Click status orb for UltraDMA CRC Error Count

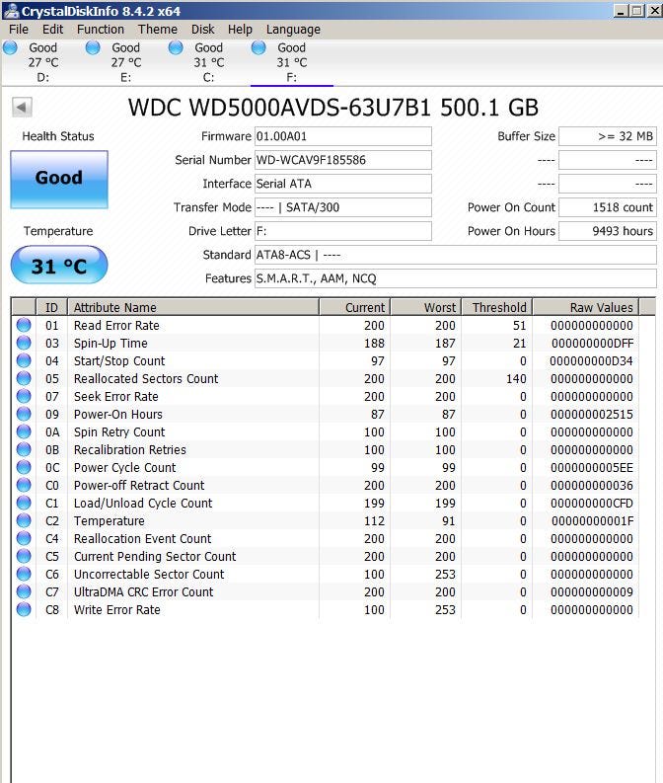[24, 591]
